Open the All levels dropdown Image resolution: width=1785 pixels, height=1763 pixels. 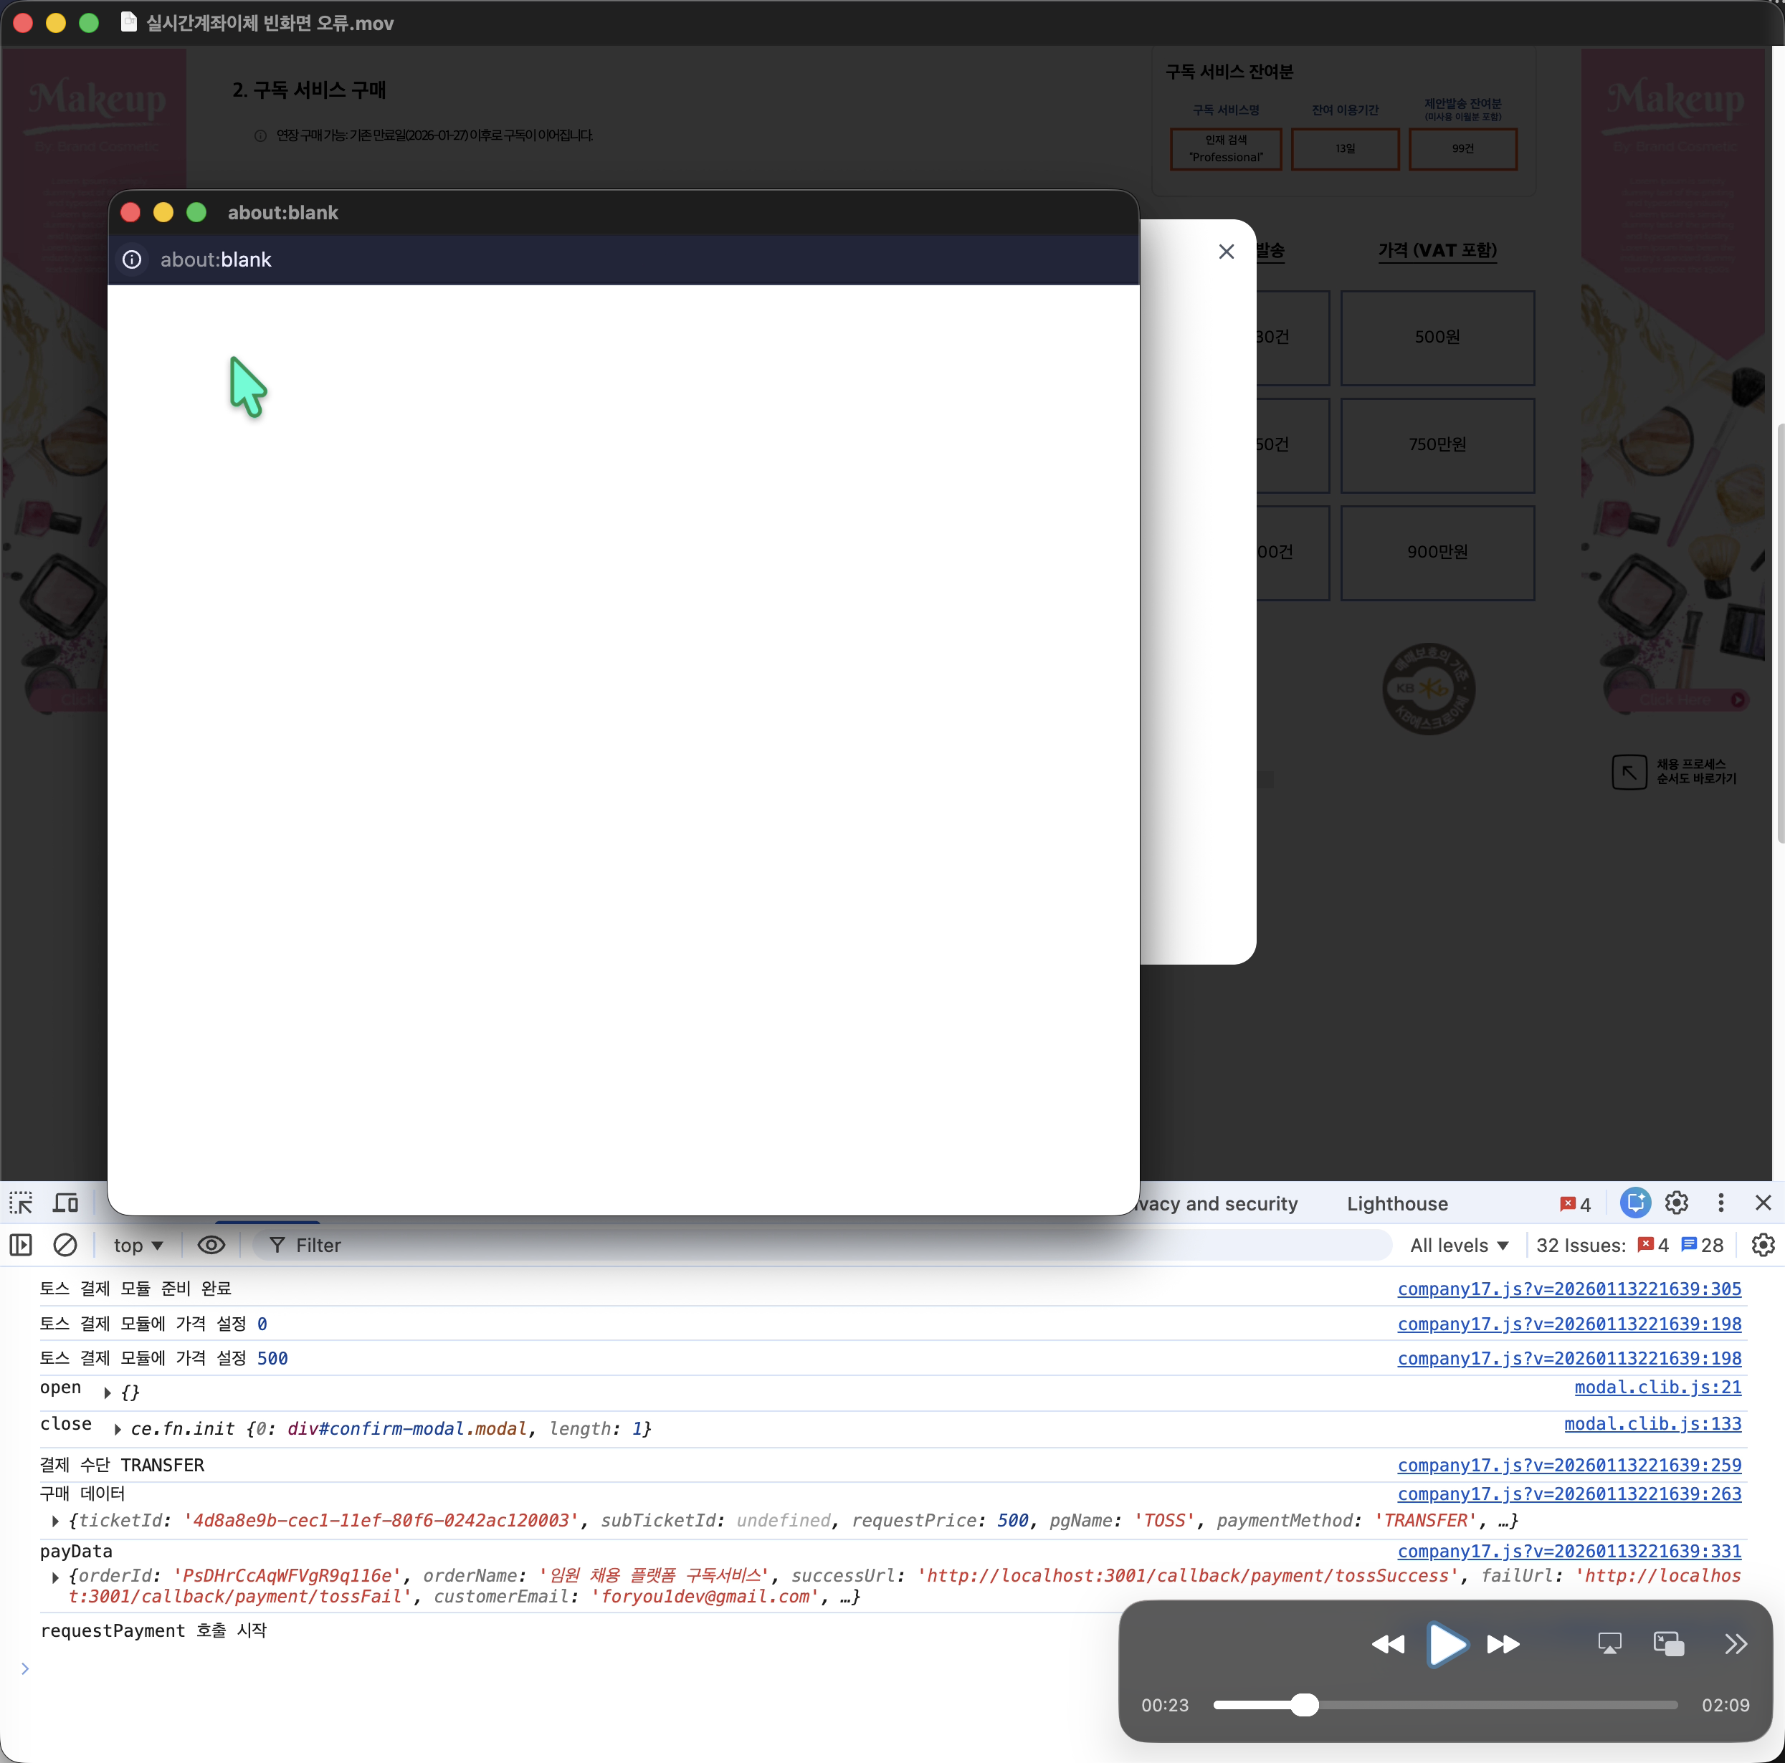1459,1245
